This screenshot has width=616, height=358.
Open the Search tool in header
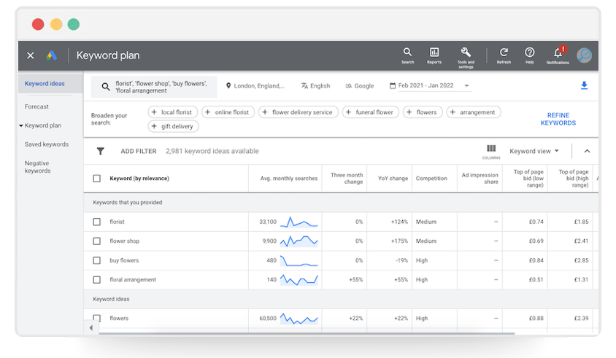[x=407, y=55]
